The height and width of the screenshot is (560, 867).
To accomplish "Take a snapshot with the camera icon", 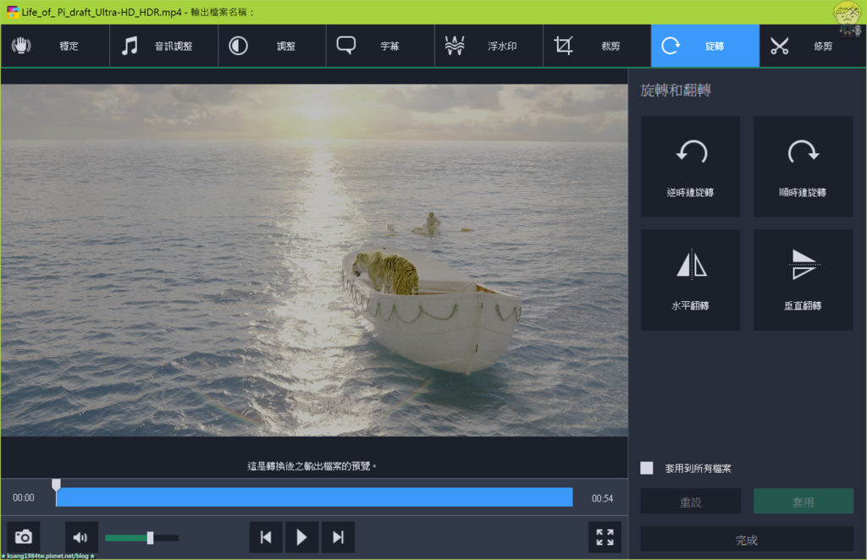I will pyautogui.click(x=23, y=537).
